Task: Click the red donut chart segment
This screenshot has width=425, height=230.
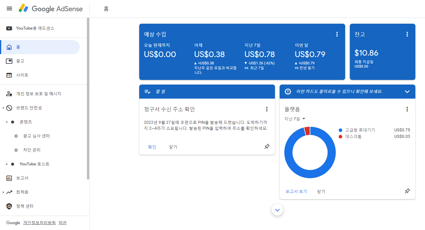Action: coord(307,131)
